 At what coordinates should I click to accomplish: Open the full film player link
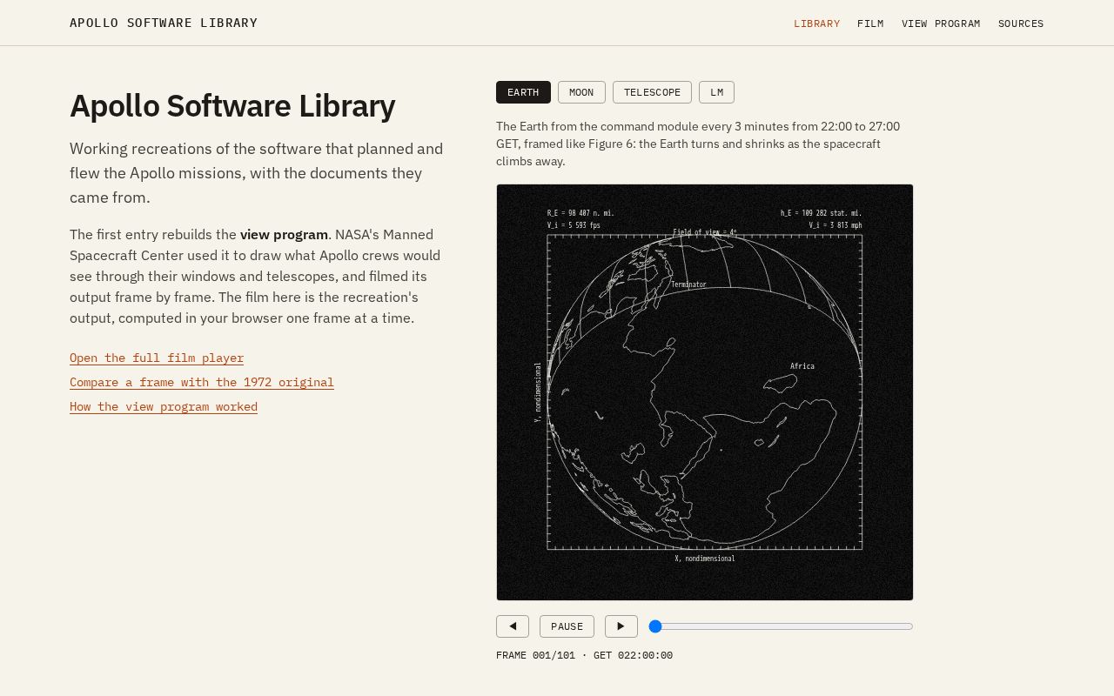(157, 358)
